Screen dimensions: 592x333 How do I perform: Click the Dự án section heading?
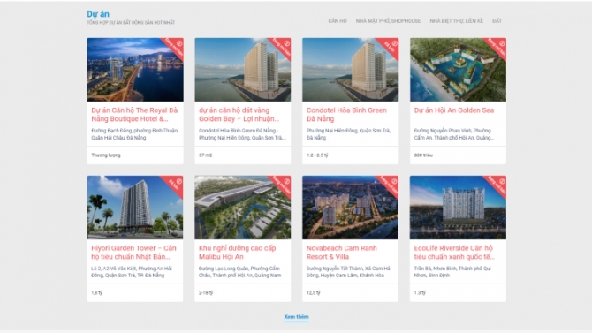point(98,14)
